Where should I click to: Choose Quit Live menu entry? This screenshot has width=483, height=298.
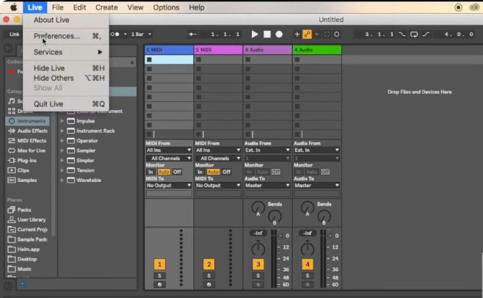tap(66, 104)
